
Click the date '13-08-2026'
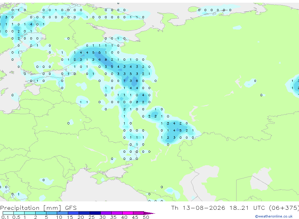coord(204,208)
